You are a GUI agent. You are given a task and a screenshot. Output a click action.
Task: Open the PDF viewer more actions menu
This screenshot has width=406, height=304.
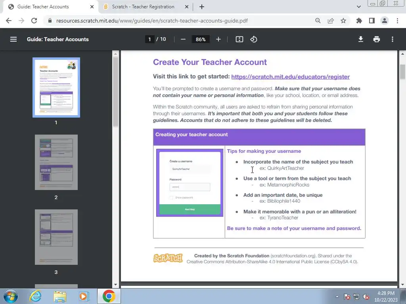coord(392,39)
